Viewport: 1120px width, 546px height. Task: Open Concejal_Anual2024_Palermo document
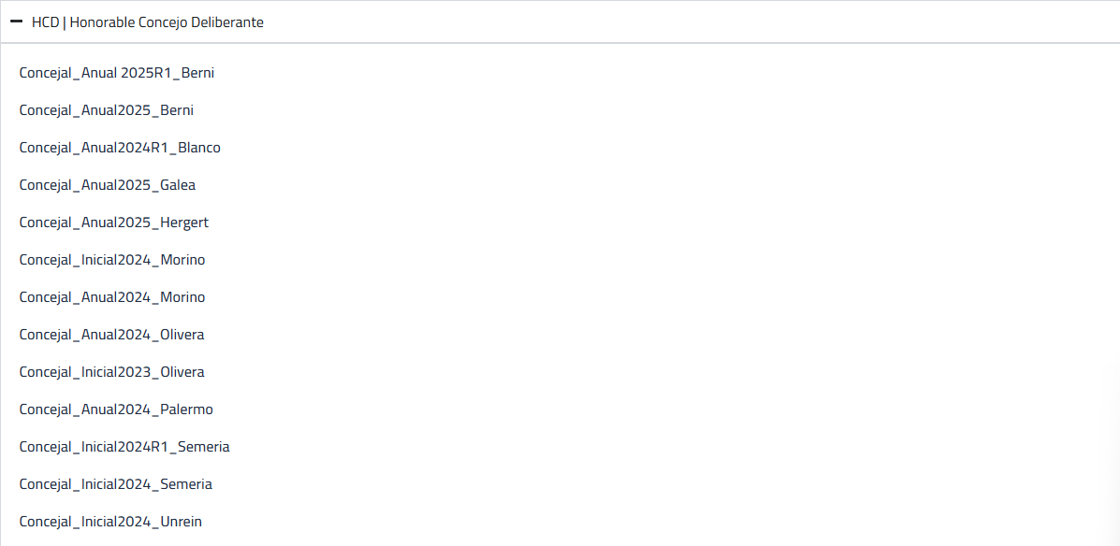point(116,409)
